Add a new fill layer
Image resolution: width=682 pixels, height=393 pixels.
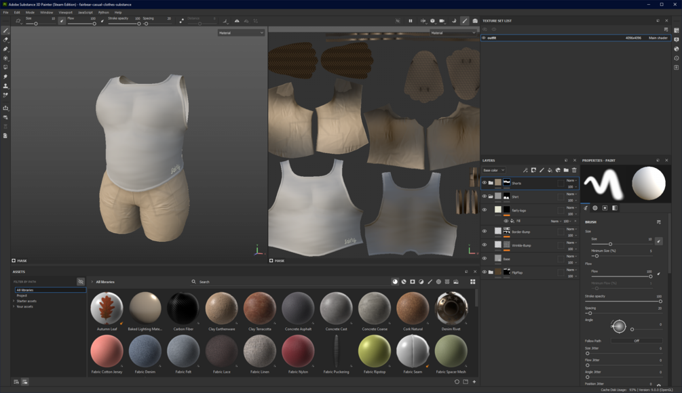point(550,170)
